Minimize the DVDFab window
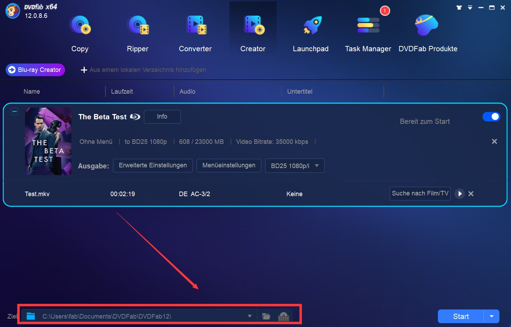 (x=481, y=7)
